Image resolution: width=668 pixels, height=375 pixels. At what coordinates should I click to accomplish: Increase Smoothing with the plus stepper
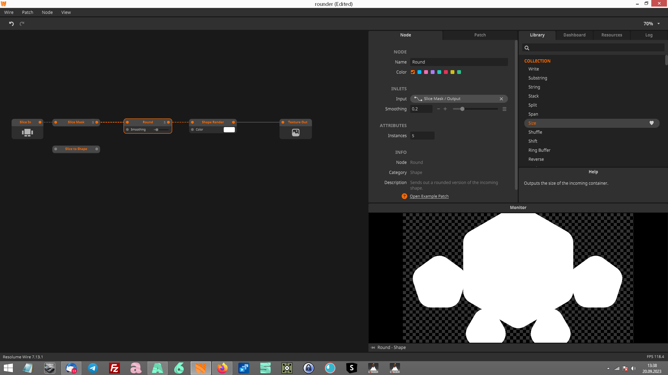click(x=445, y=109)
